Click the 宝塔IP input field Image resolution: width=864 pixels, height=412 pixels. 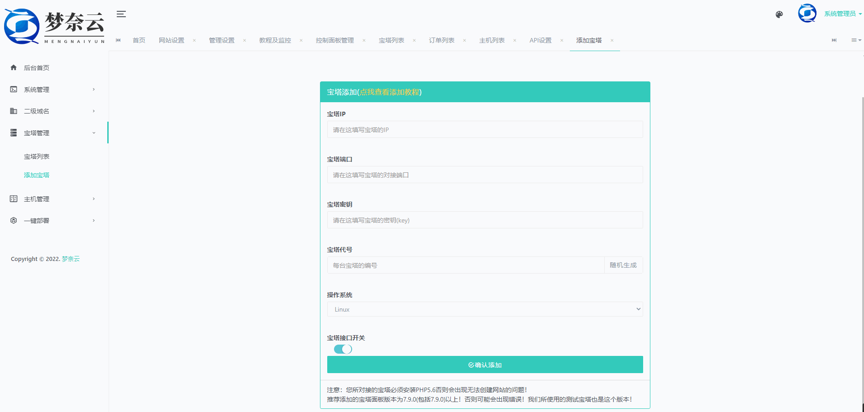(x=484, y=130)
